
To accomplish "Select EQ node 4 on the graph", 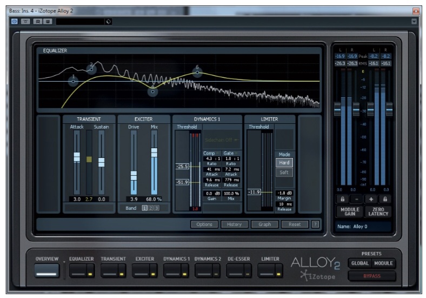I will point(152,91).
